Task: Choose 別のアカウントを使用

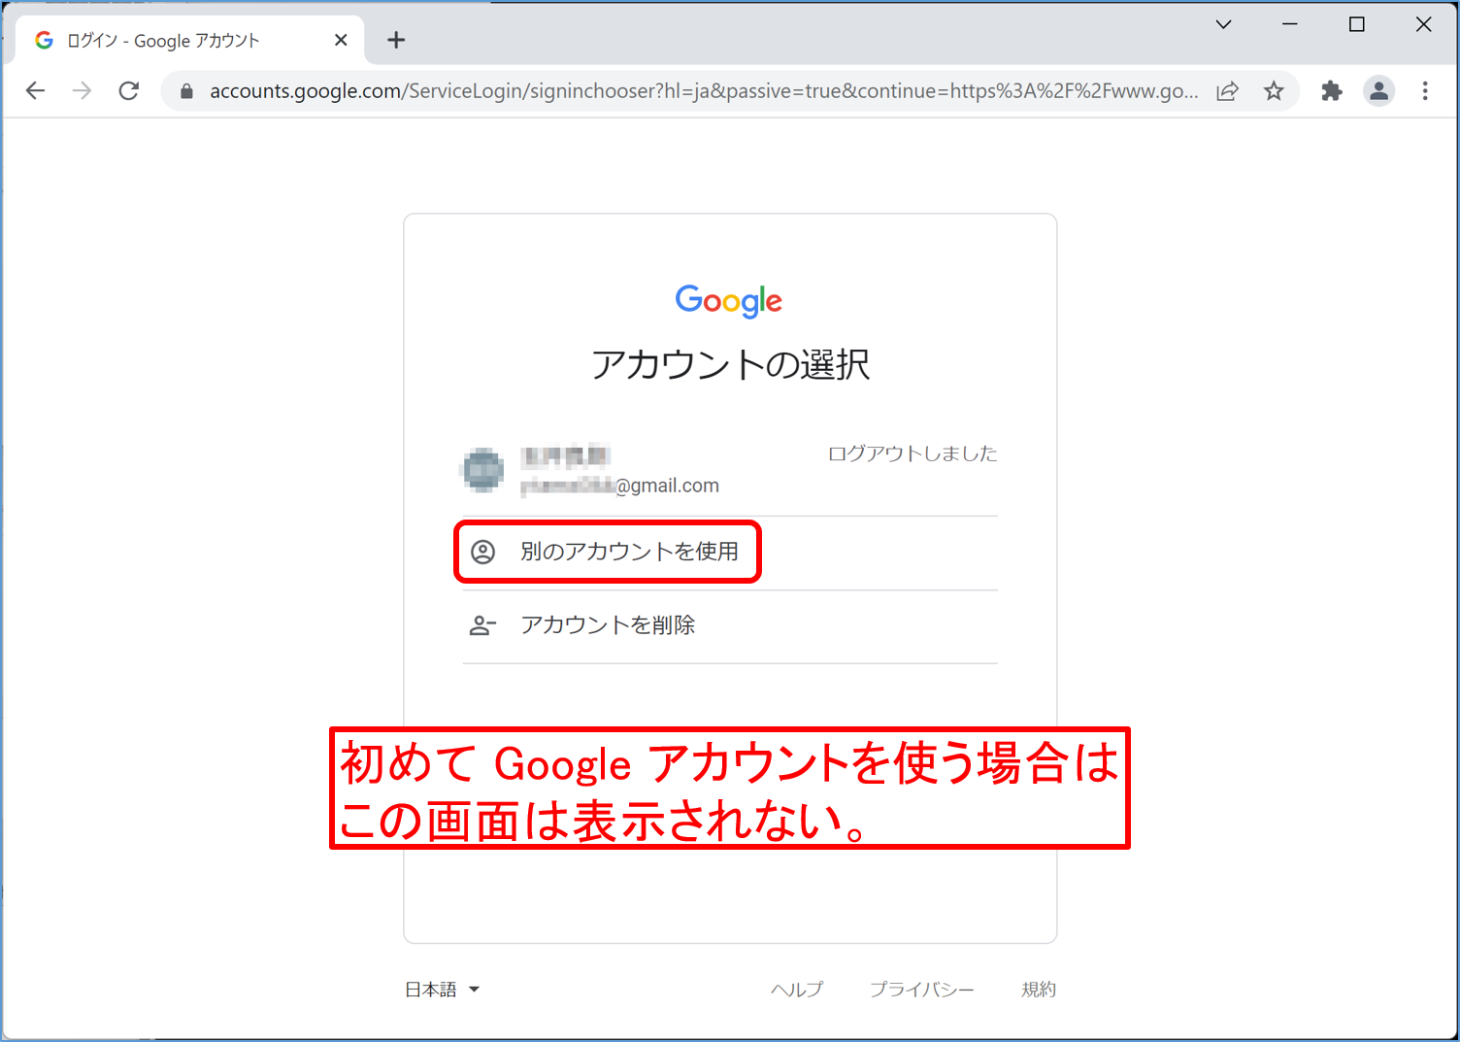Action: point(730,552)
